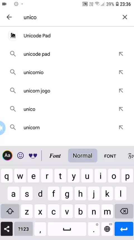Image resolution: width=134 pixels, height=240 pixels.
Task: Tap the globe language switch key
Action: [x=107, y=229]
